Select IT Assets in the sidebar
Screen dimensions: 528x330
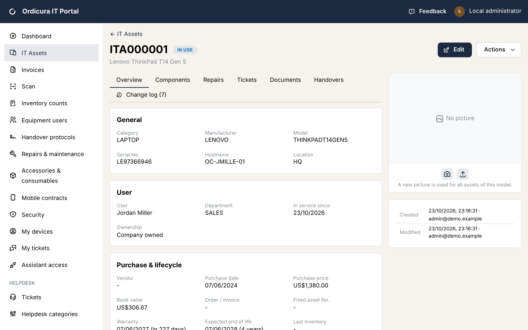pyautogui.click(x=51, y=53)
